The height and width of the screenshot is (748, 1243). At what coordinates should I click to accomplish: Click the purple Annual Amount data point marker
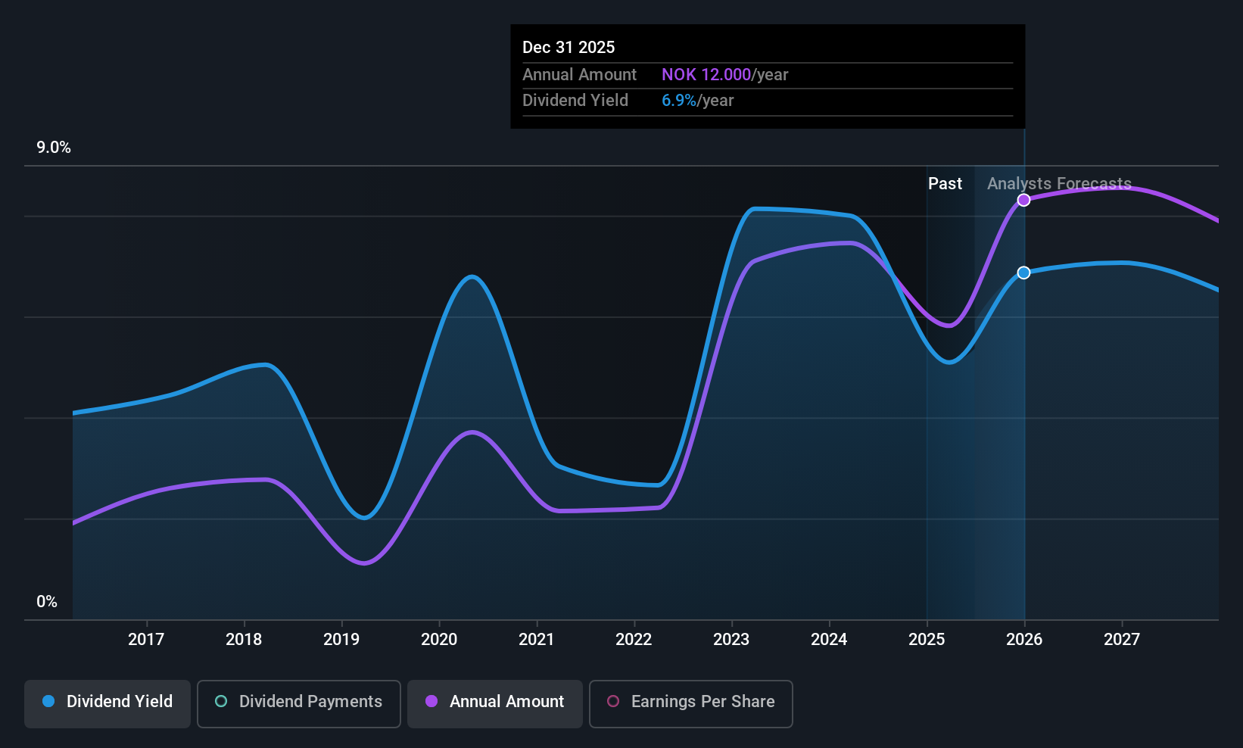pyautogui.click(x=1023, y=200)
